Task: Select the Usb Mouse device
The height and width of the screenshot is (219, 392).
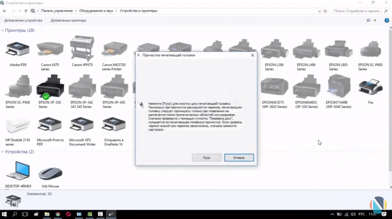Action: (50, 173)
